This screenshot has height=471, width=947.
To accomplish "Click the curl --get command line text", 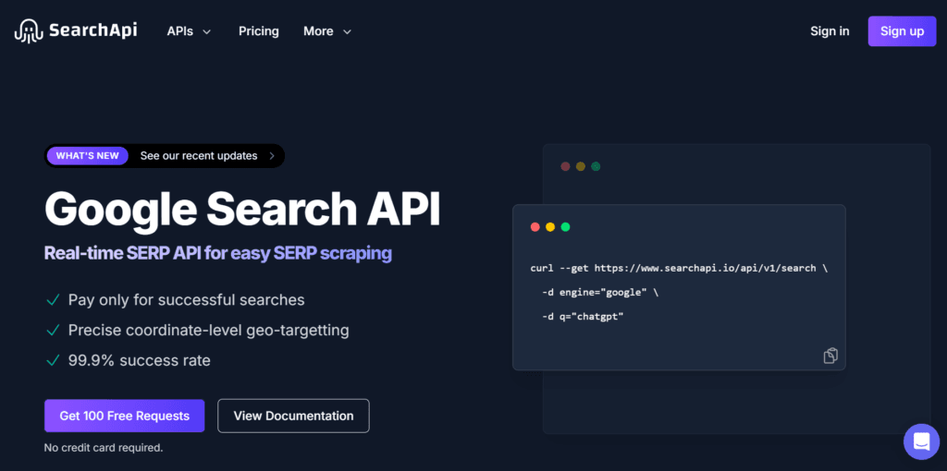I will coord(679,268).
